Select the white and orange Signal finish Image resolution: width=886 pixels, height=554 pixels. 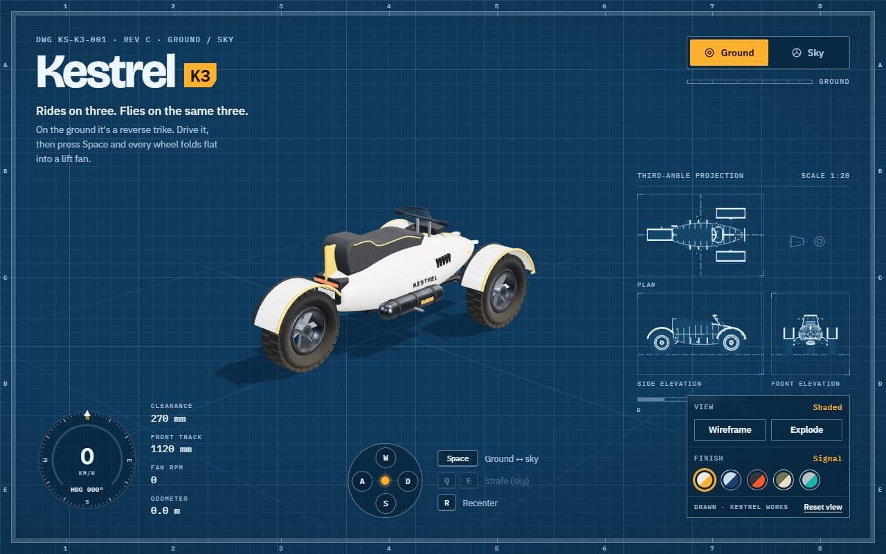point(705,480)
